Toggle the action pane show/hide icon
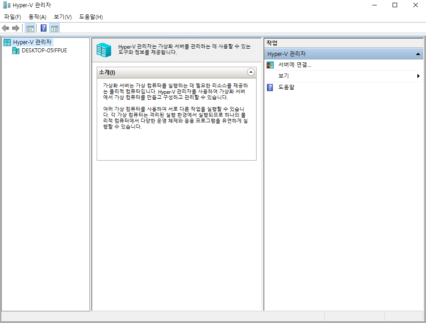 click(55, 28)
